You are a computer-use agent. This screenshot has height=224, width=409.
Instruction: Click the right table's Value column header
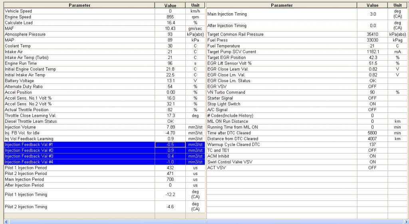point(372,5)
